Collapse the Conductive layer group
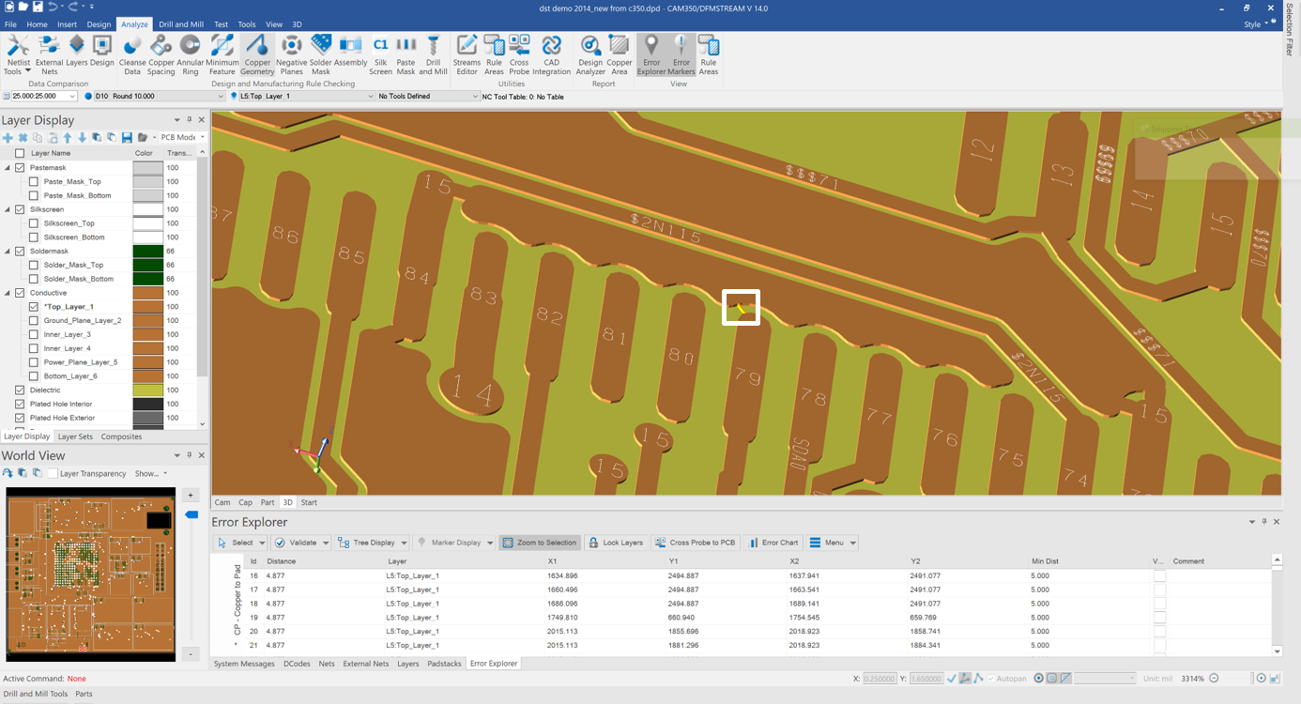The height and width of the screenshot is (704, 1301). (8, 293)
